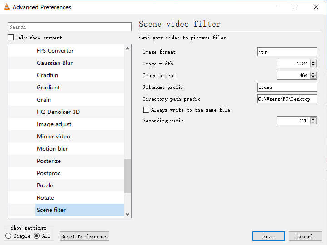Increase Image height with up arrow
The height and width of the screenshot is (245, 327).
pyautogui.click(x=313, y=73)
